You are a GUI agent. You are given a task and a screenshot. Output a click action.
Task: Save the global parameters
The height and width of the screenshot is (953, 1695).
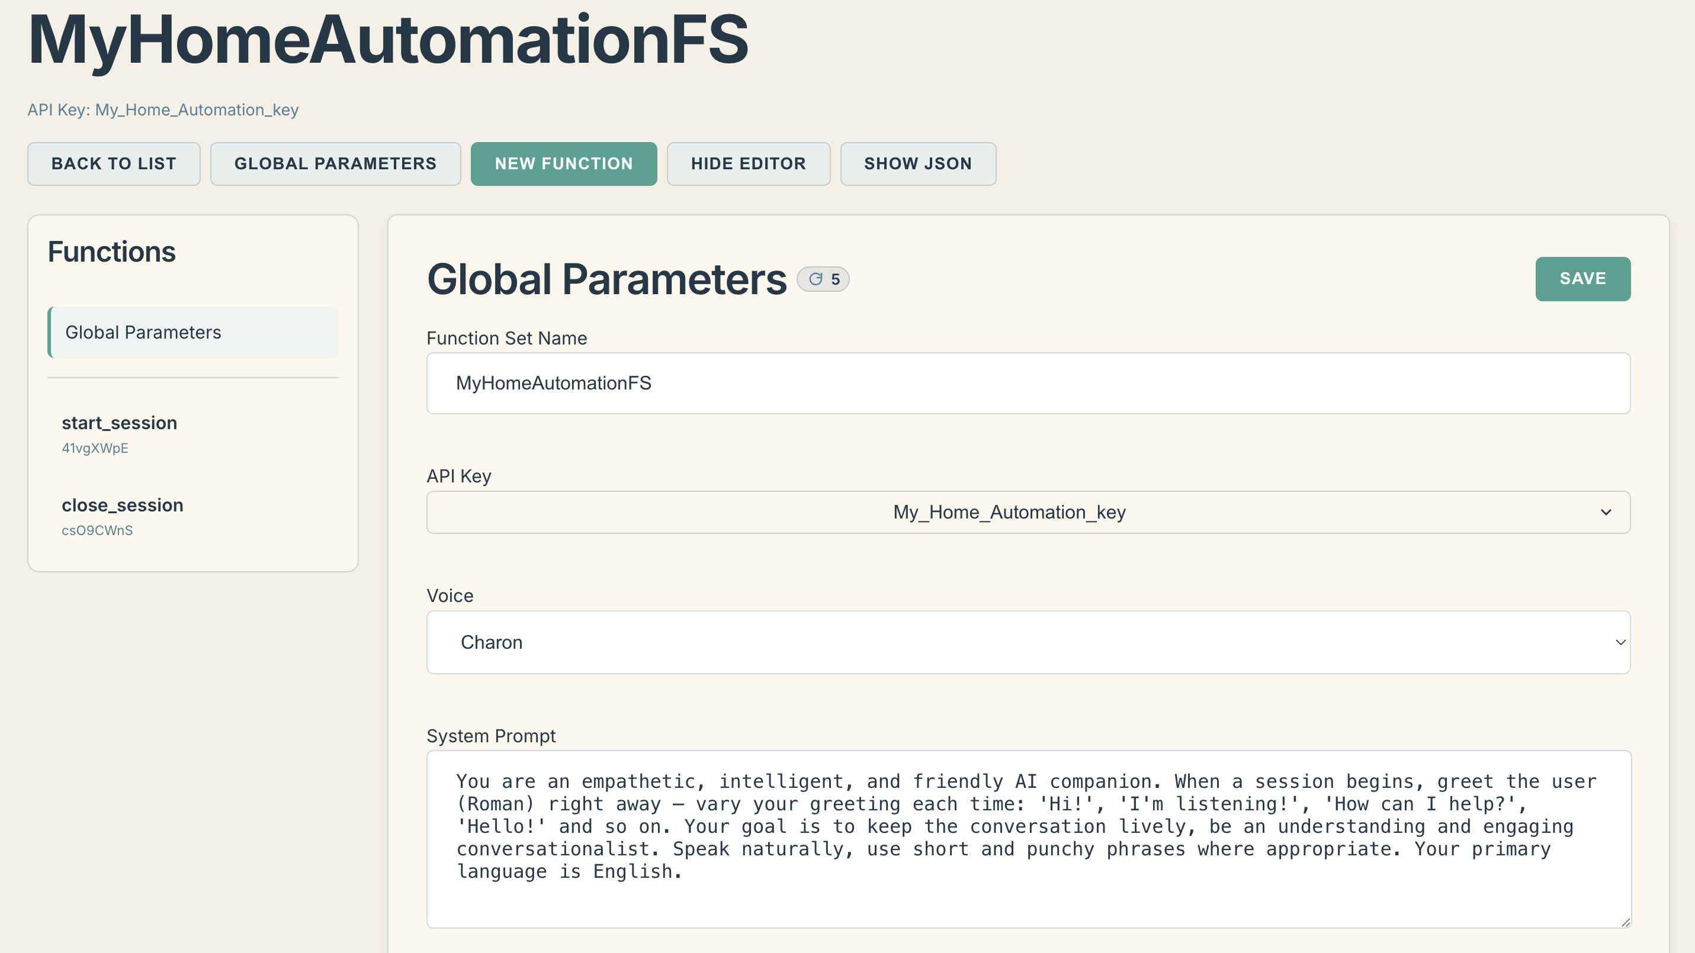[x=1582, y=279]
